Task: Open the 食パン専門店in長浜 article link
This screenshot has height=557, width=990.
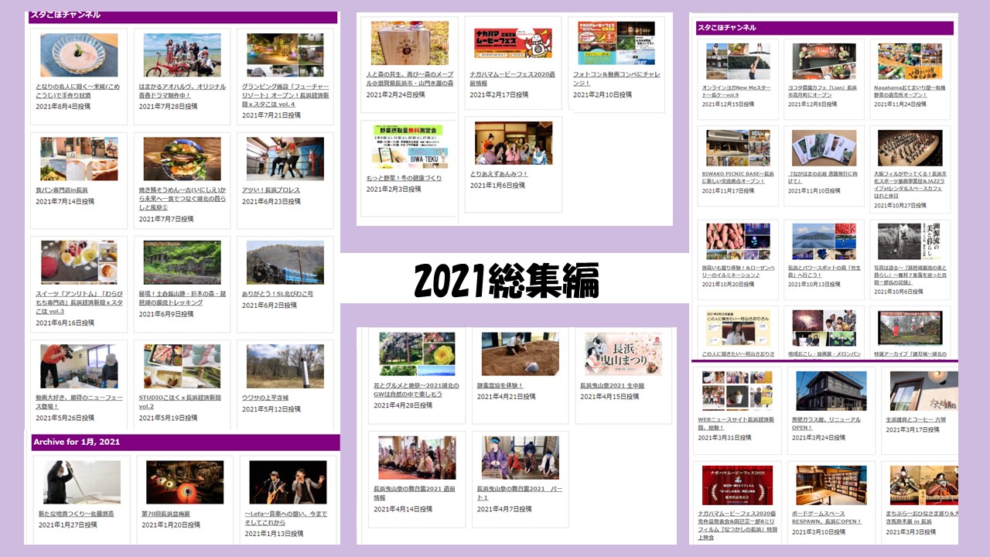Action: pos(62,190)
